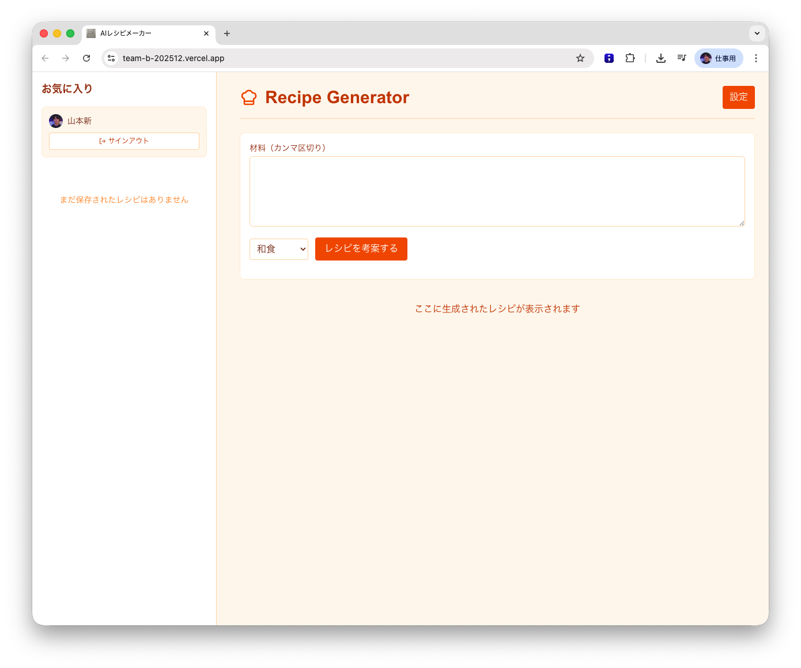Click inside the ingredients textarea
Image resolution: width=801 pixels, height=668 pixels.
(x=497, y=191)
